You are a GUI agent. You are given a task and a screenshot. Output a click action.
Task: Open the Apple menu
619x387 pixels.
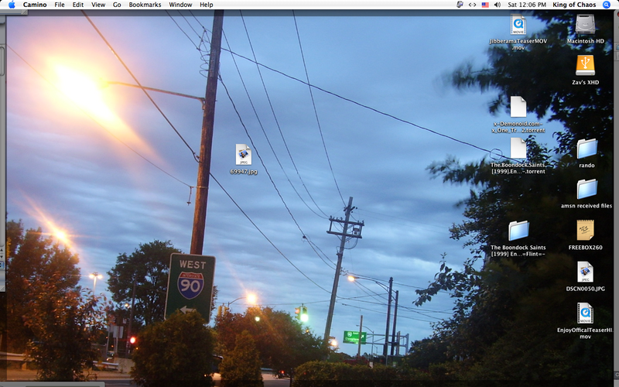[x=12, y=5]
